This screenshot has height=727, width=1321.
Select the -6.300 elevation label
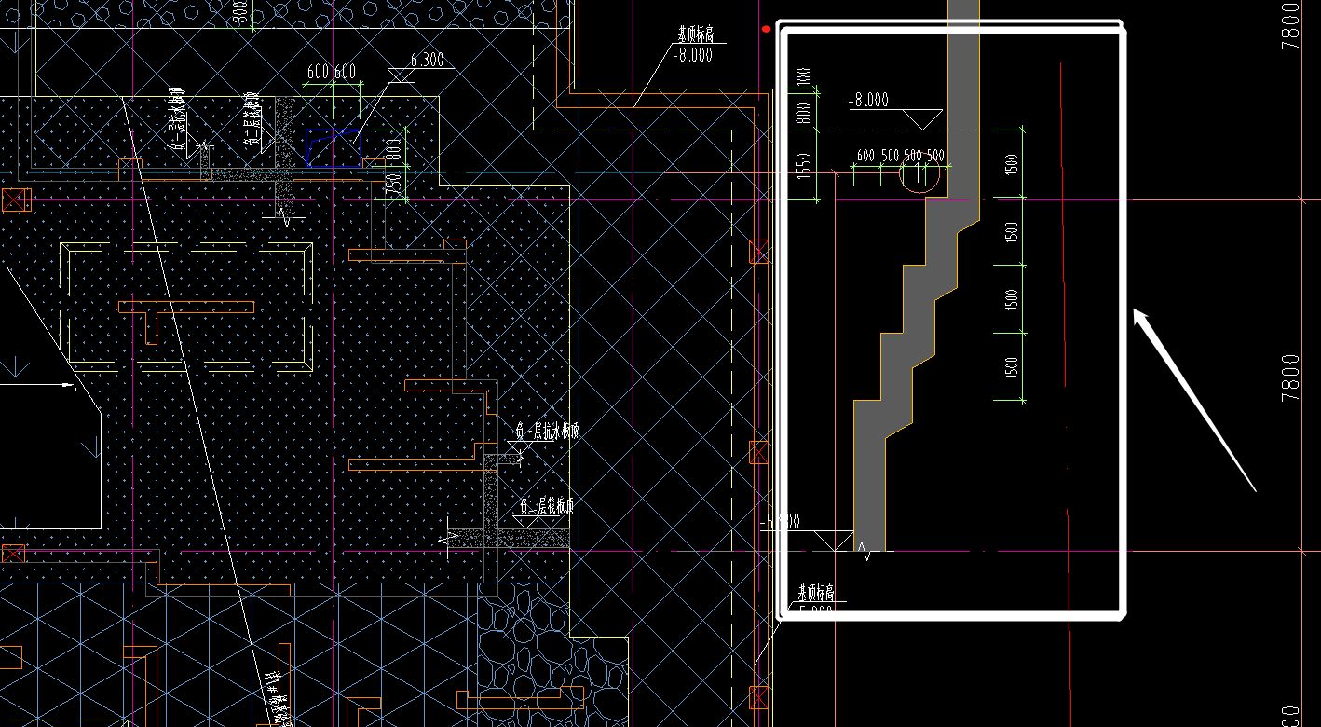(x=426, y=62)
